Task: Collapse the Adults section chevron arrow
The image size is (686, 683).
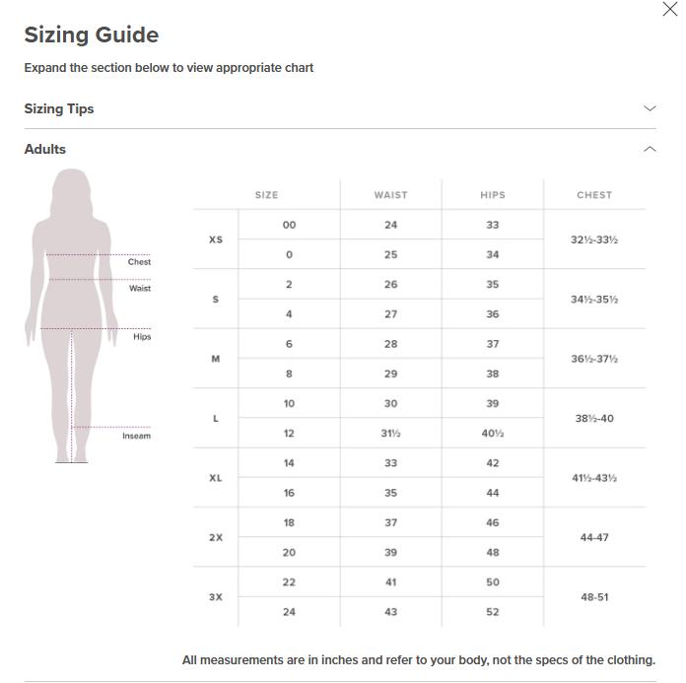Action: click(x=650, y=149)
